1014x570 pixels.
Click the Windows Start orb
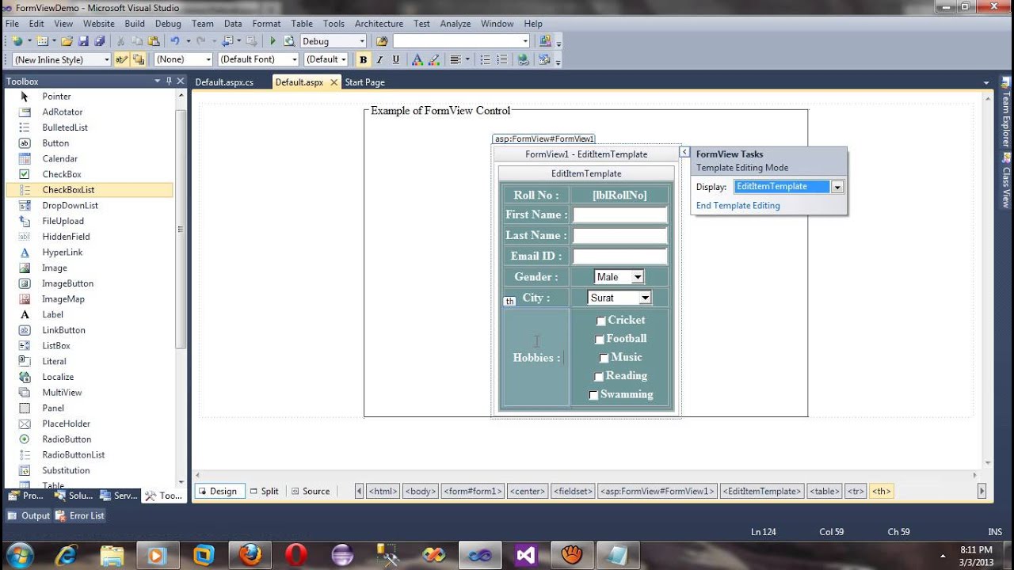[19, 554]
